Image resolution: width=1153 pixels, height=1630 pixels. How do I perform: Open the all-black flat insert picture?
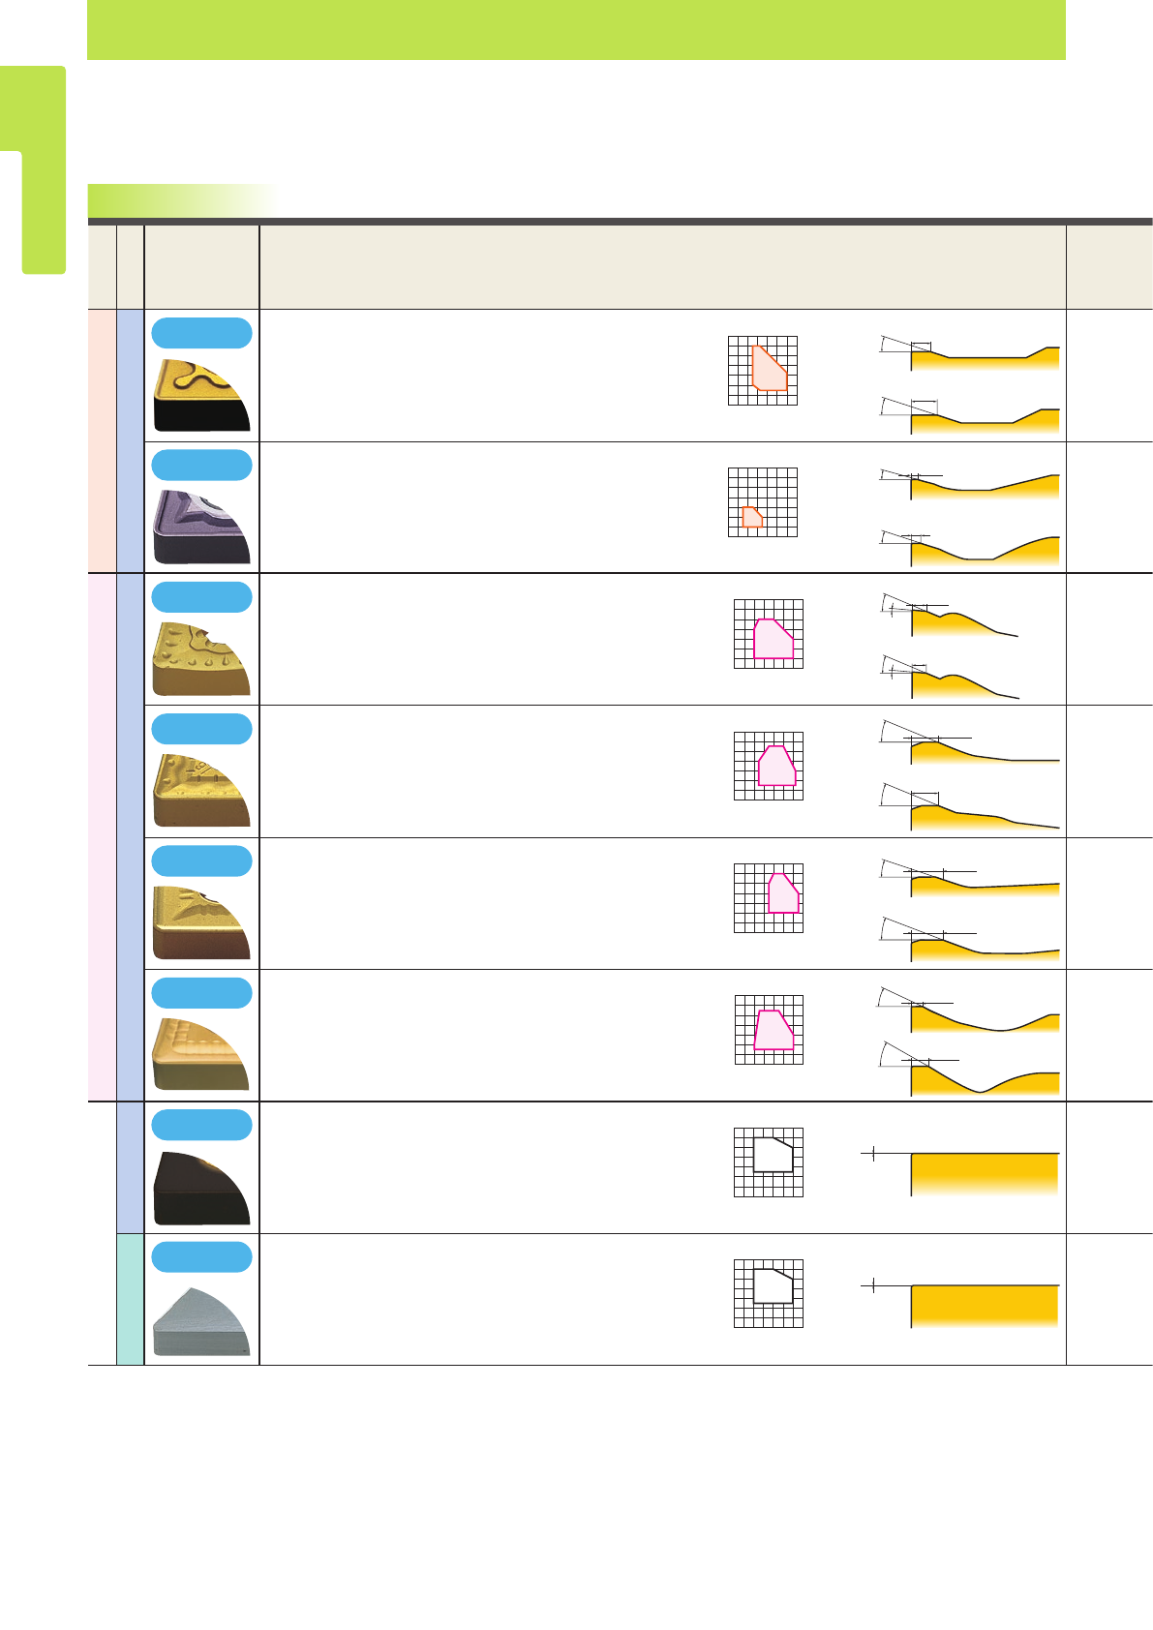point(201,1188)
